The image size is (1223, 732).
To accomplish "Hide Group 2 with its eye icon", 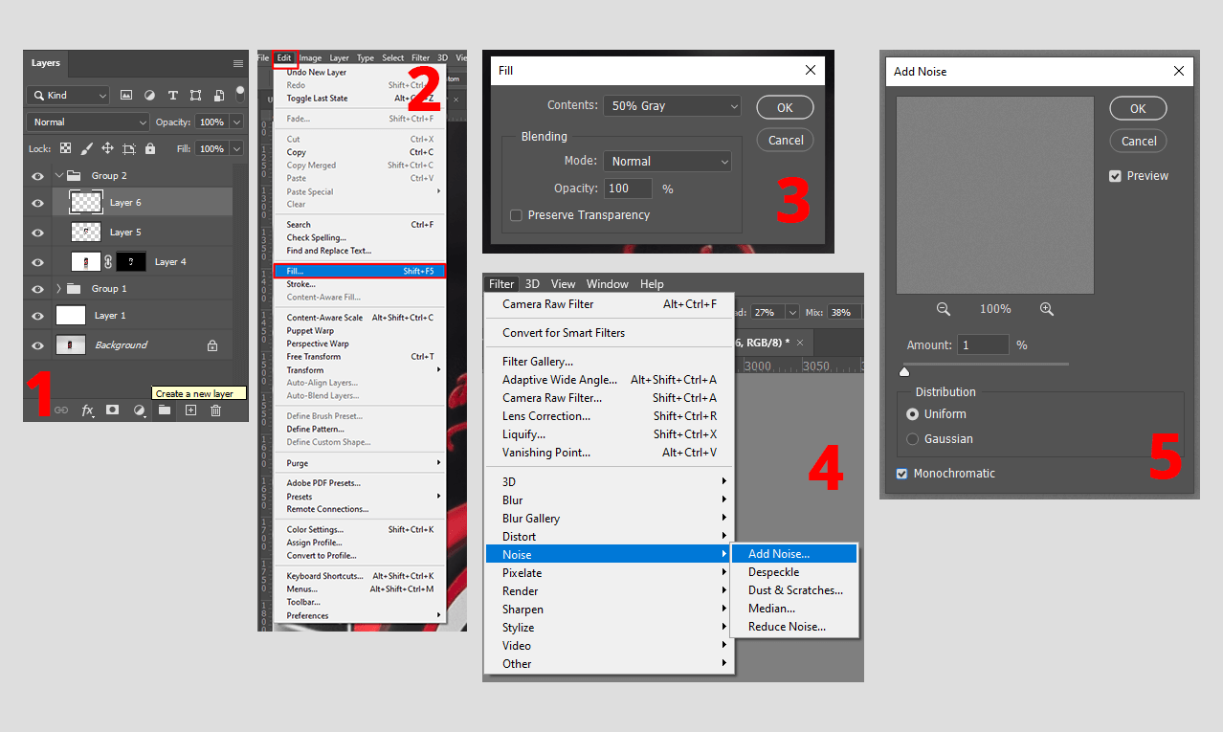I will [37, 175].
